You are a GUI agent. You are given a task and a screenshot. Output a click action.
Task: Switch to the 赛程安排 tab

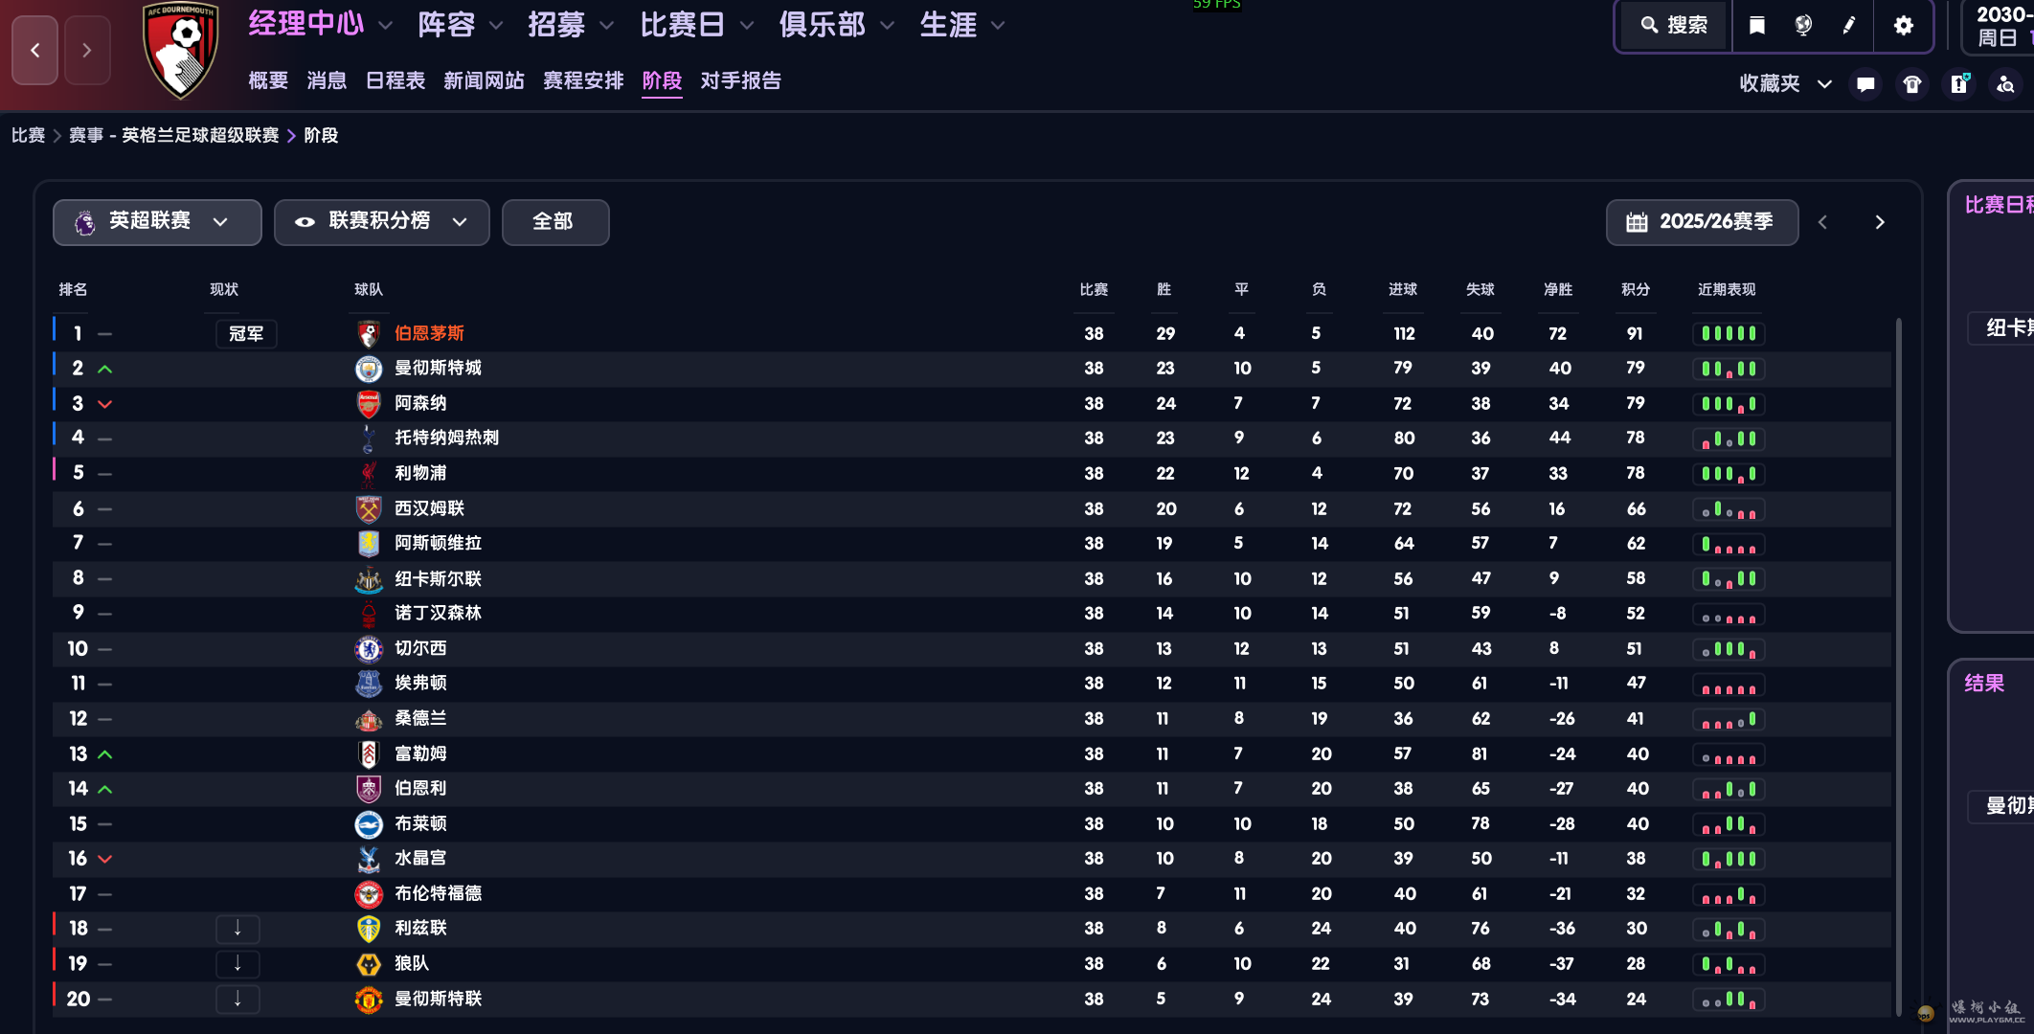(x=583, y=80)
